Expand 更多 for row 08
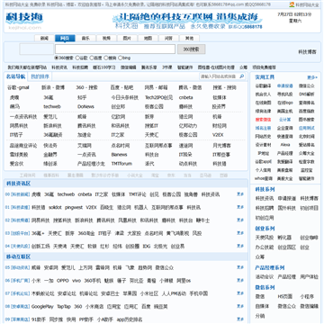 240,306
